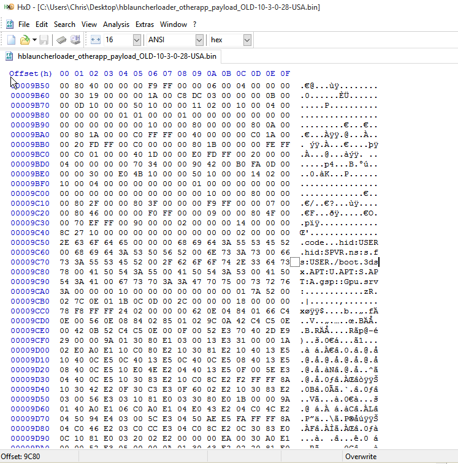This screenshot has width=458, height=464.
Task: Open the ? help menu
Action: pyautogui.click(x=194, y=24)
